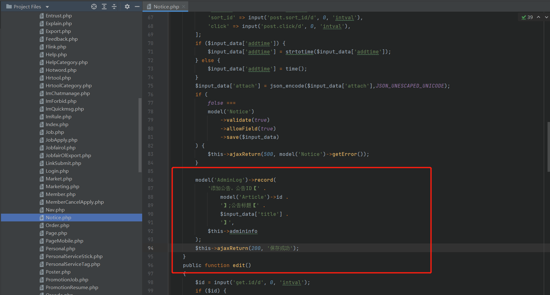Close the Notice.php tab with its x
550x295 pixels.
click(184, 6)
